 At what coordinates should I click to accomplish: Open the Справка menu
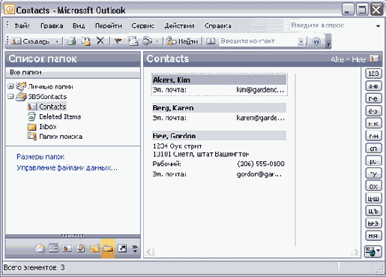217,26
